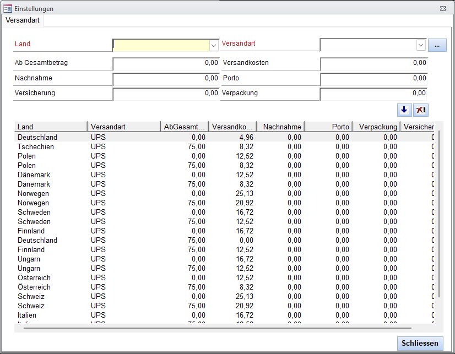Click the Versandkosten column header in table
This screenshot has height=354, width=455.
pos(232,127)
